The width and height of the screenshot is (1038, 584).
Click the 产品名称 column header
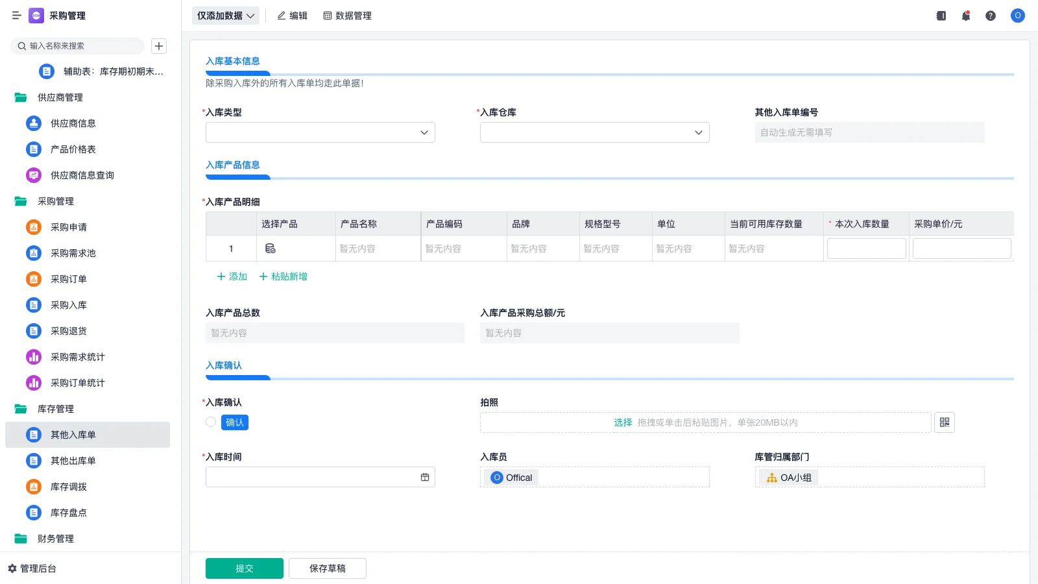tap(378, 224)
